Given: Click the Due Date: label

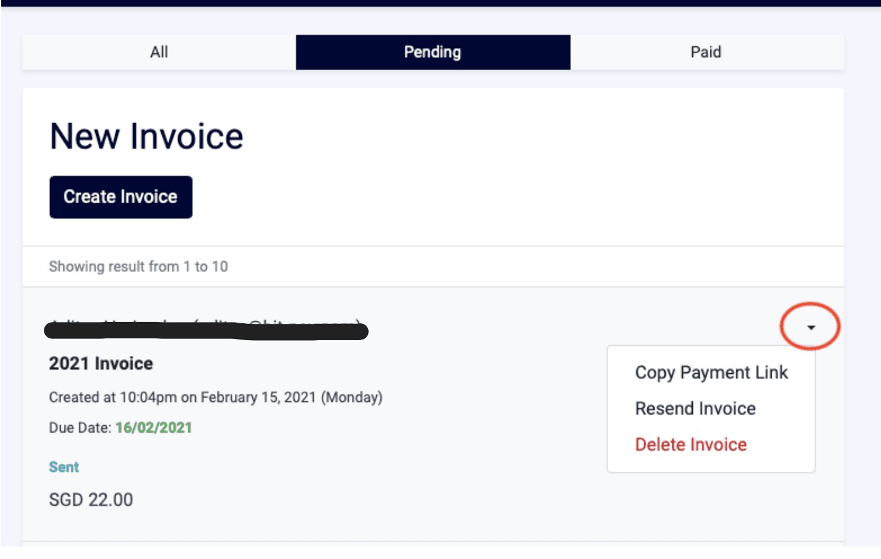Looking at the screenshot, I should pyautogui.click(x=80, y=428).
